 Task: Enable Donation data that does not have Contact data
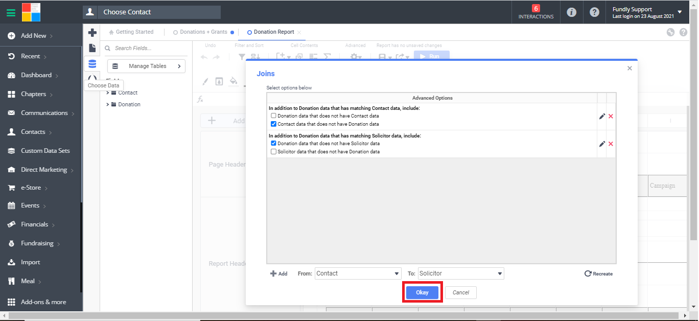(273, 116)
